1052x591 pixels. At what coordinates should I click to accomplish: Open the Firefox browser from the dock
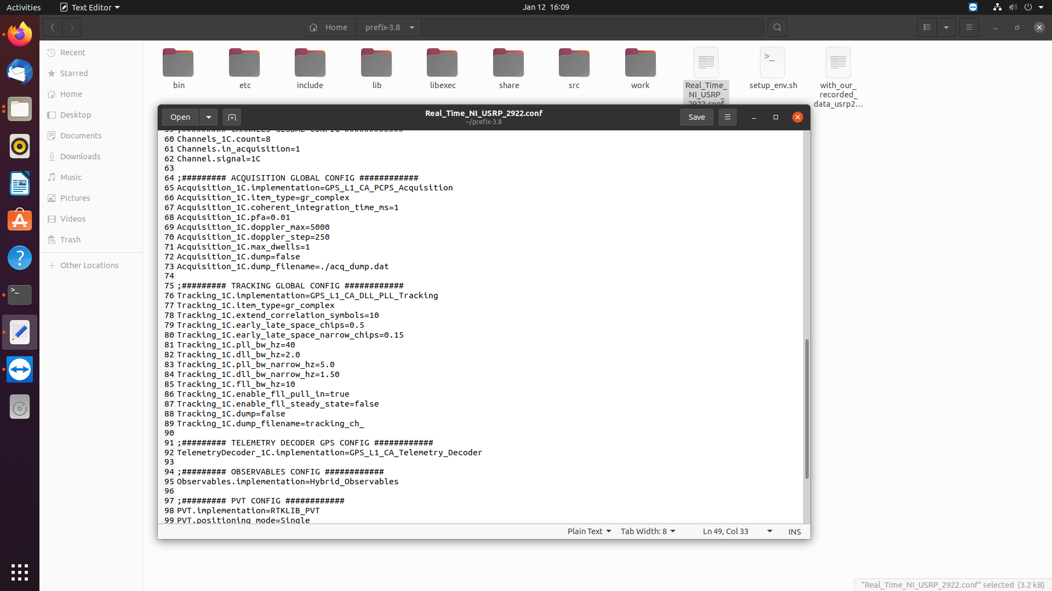coord(19,33)
